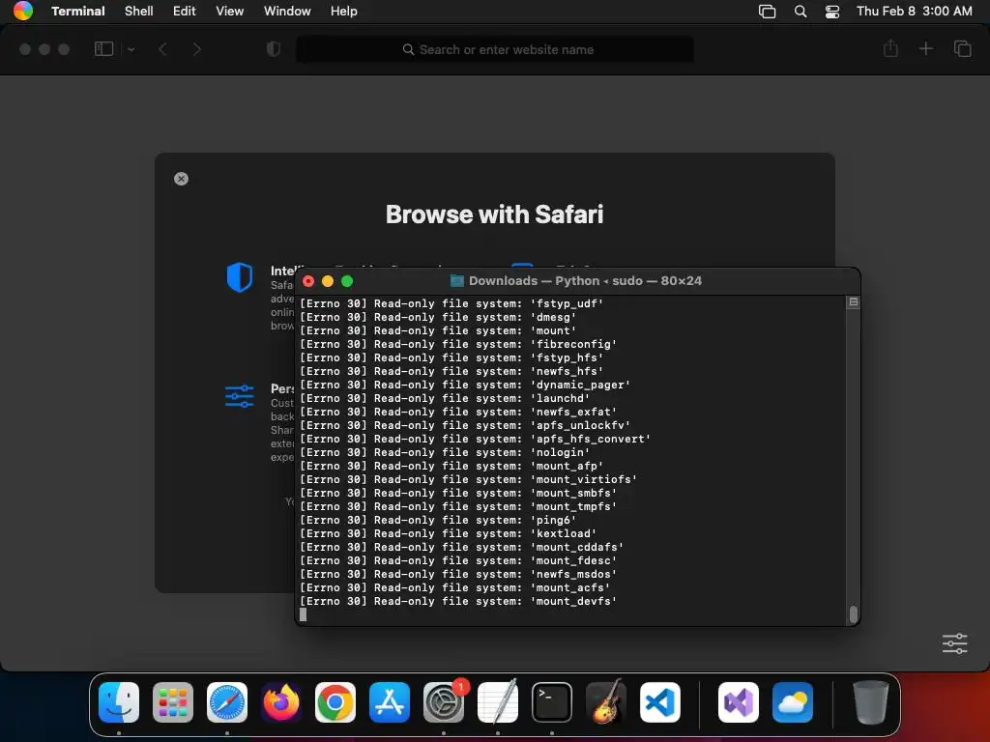The width and height of the screenshot is (990, 742).
Task: Open Visual Studio Code from the Dock
Action: 660,702
